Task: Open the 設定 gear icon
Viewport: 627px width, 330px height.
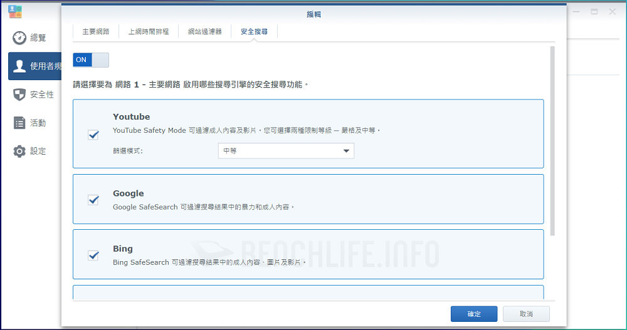Action: click(x=19, y=152)
